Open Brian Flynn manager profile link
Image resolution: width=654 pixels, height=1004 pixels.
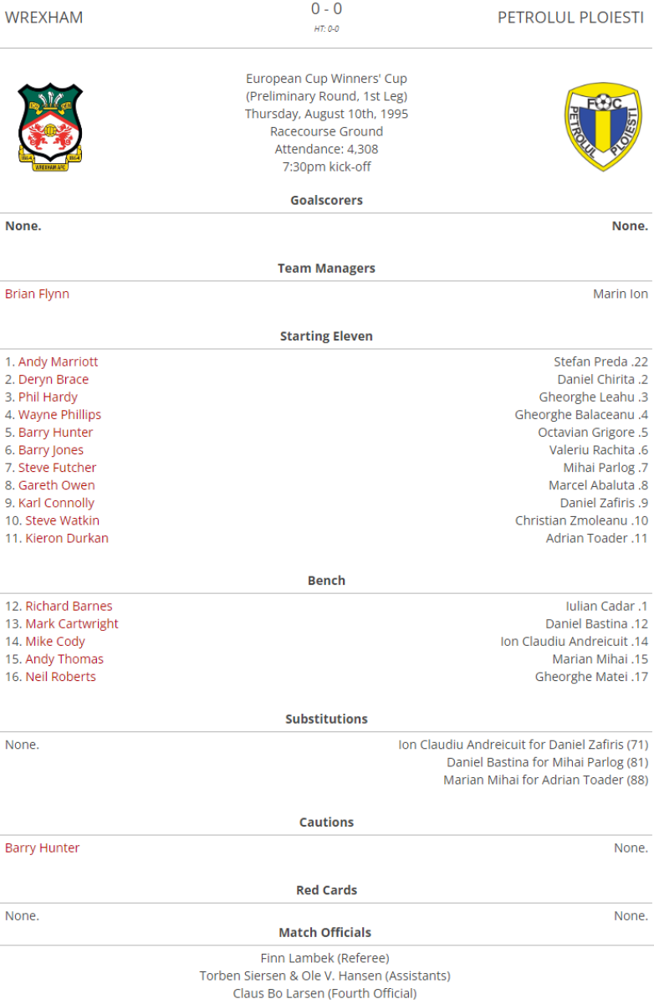[x=37, y=294]
